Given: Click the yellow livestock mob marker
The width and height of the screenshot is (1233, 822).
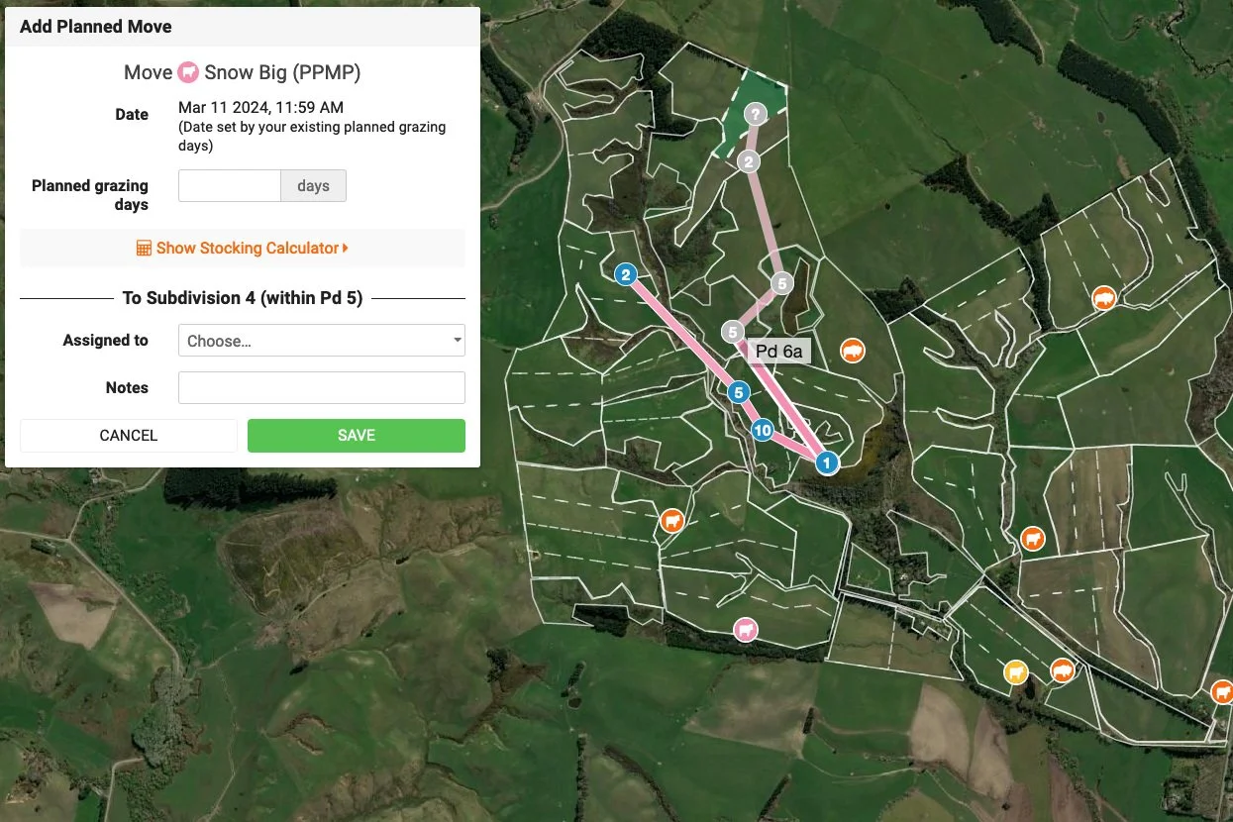Looking at the screenshot, I should coord(1015,672).
